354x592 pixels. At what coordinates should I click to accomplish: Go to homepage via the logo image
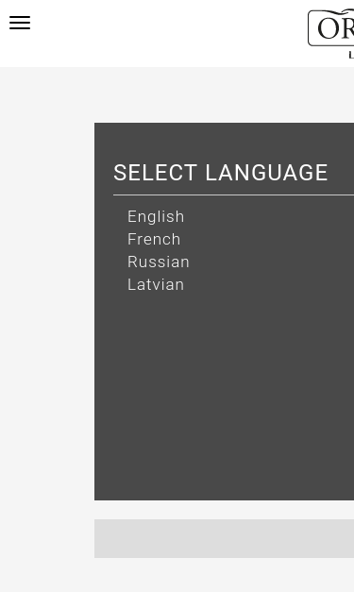coord(331,28)
